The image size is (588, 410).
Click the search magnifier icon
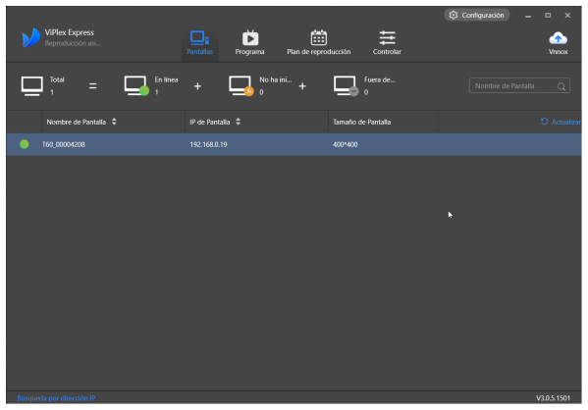coord(561,86)
